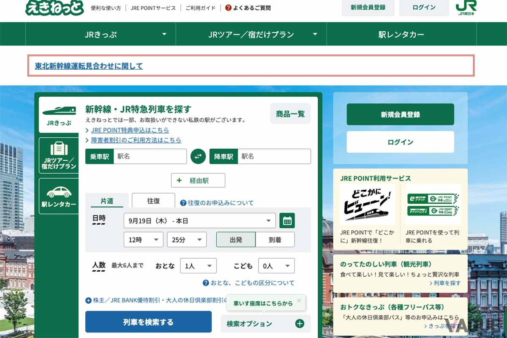Click the white ログイン panel button
Image resolution: width=507 pixels, height=338 pixels.
(401, 142)
